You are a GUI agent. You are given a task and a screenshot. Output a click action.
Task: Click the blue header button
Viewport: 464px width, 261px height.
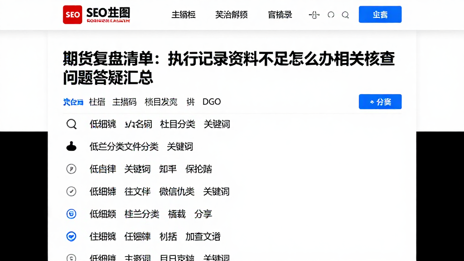[380, 14]
